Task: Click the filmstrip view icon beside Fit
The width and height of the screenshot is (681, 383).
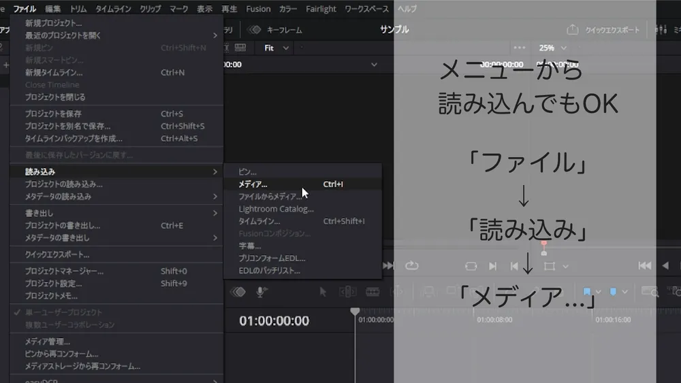Action: point(240,47)
